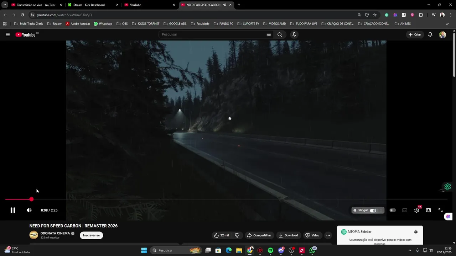Click the Criar create button
Screen dimensions: 456x256
(415, 34)
